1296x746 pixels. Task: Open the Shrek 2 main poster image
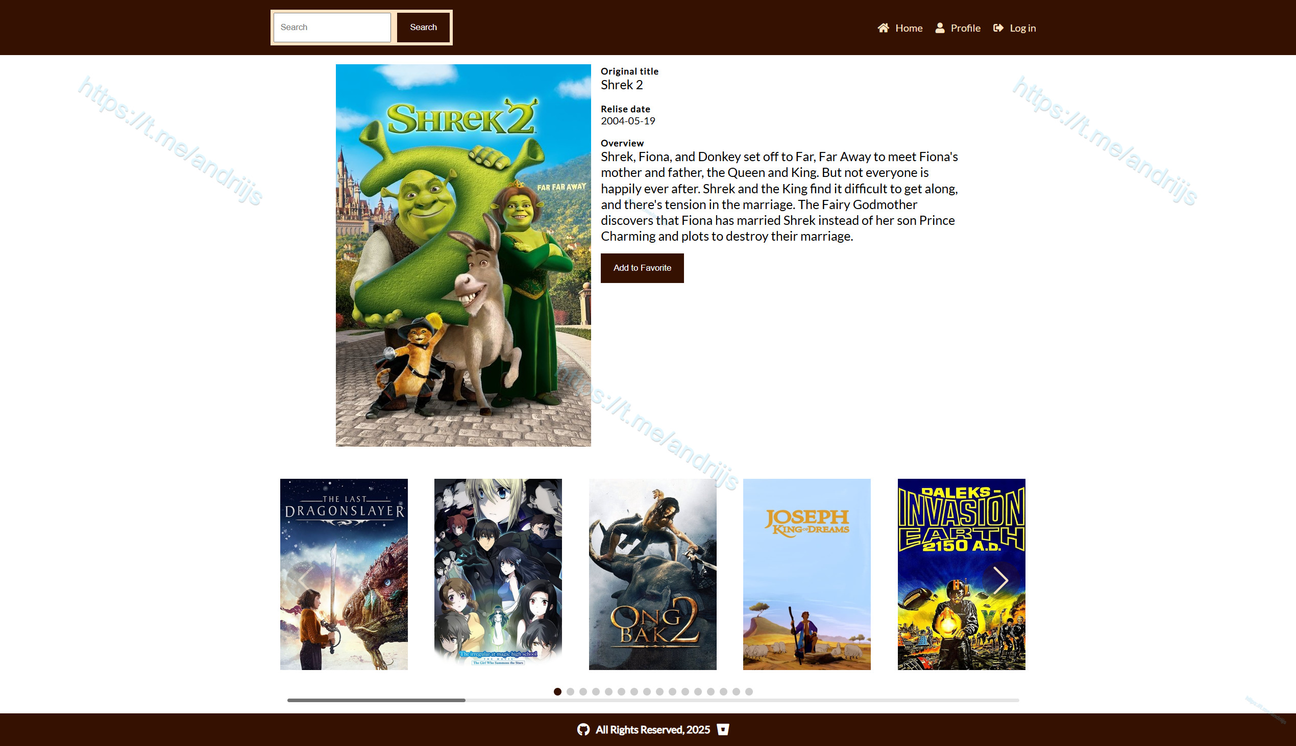pyautogui.click(x=463, y=255)
